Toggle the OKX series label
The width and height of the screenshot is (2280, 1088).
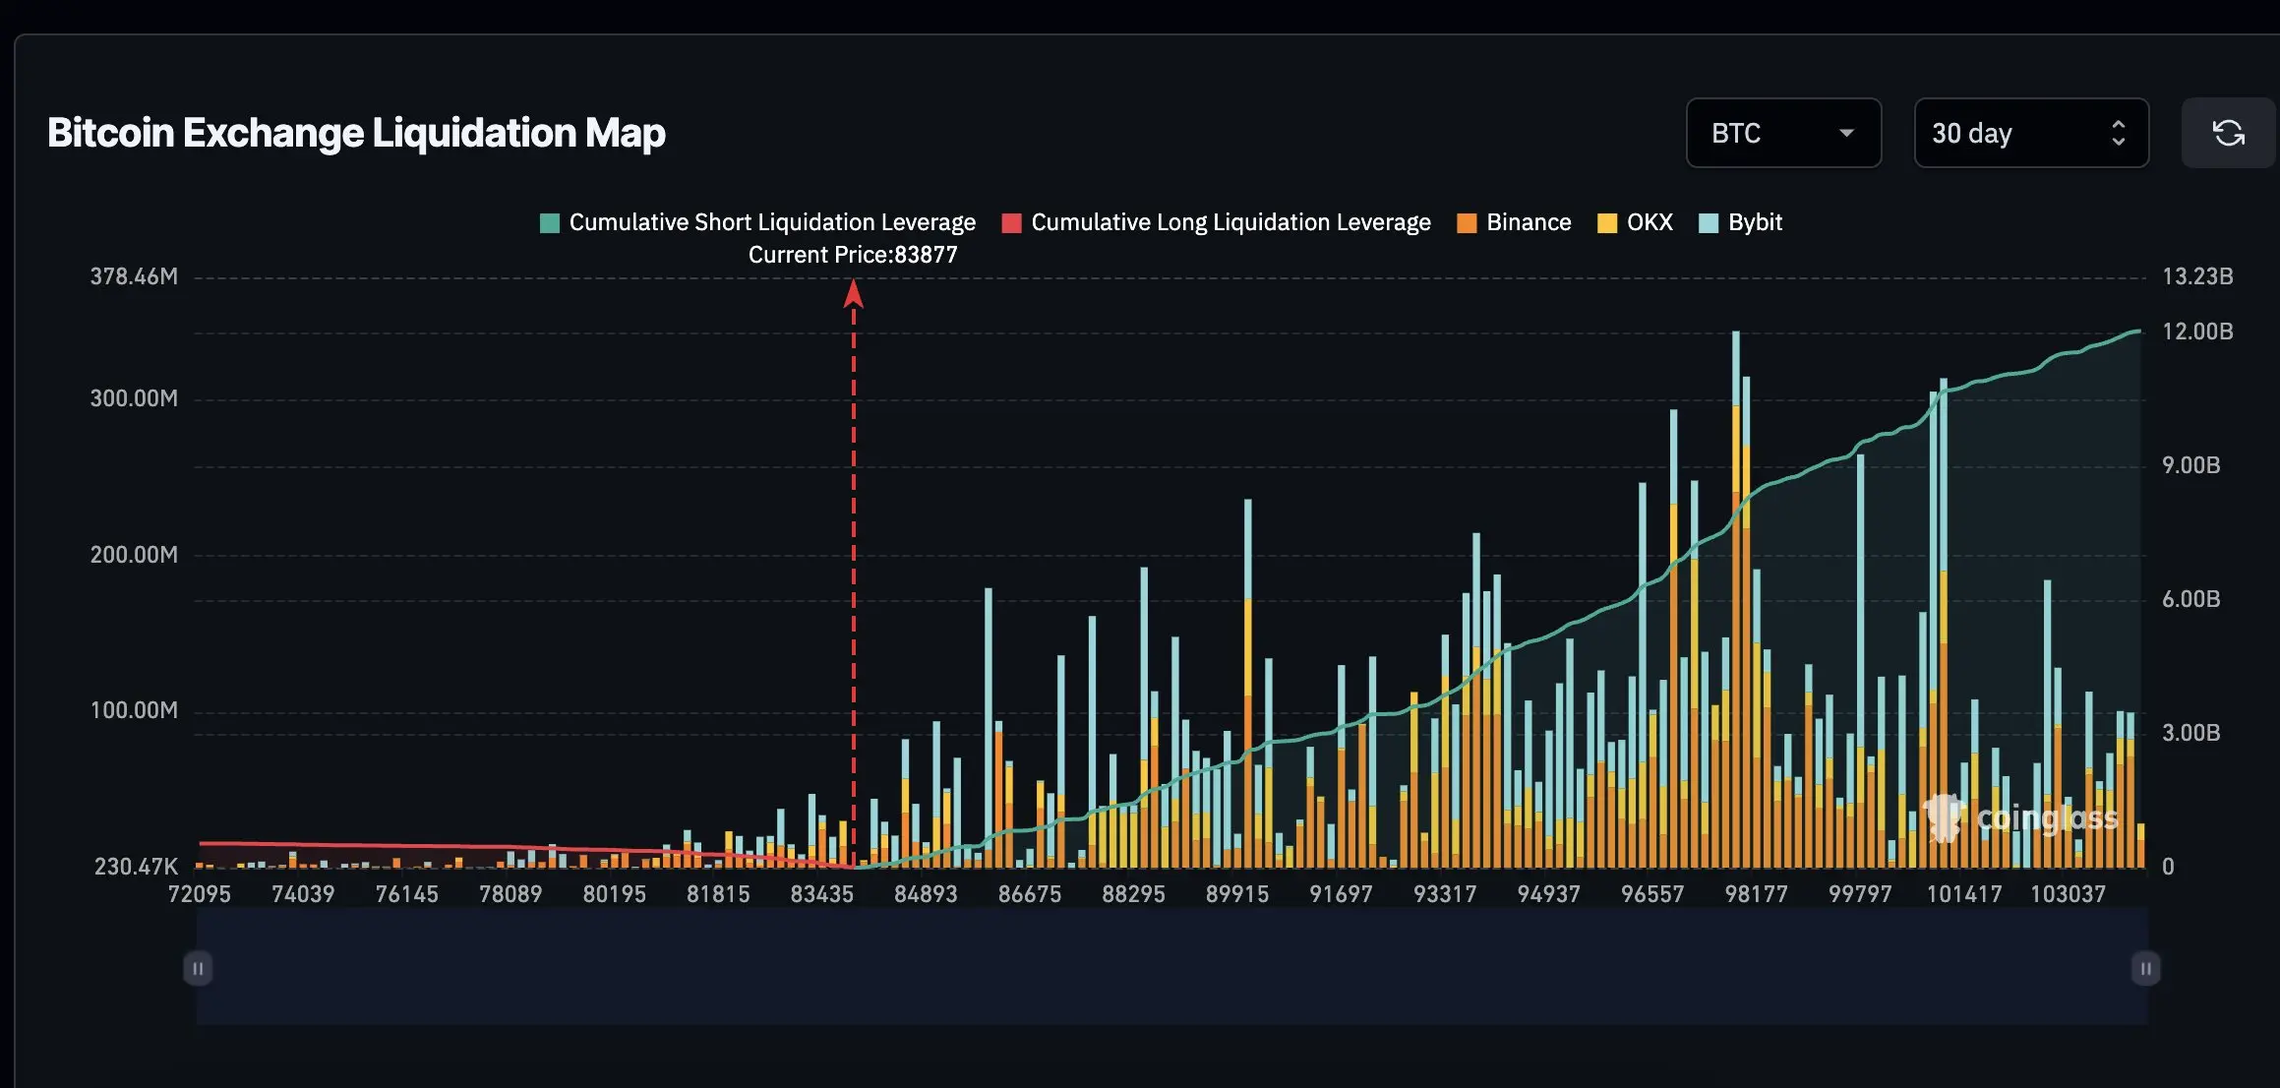tap(1650, 222)
